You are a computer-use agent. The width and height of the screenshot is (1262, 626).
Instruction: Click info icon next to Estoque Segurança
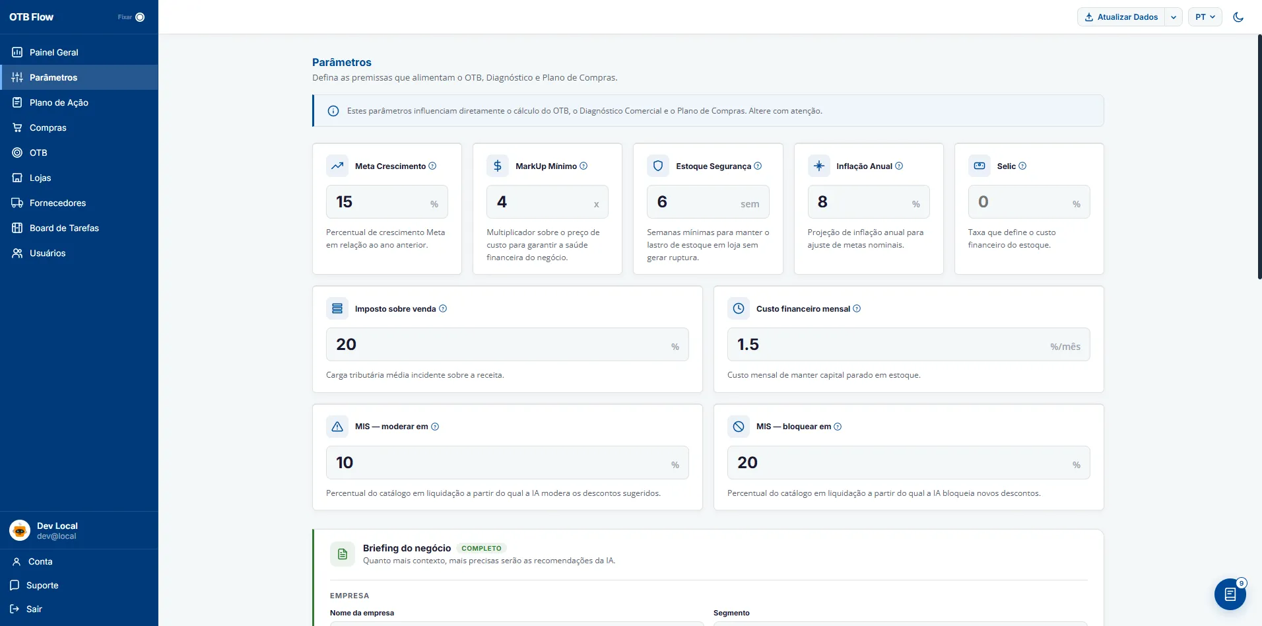tap(758, 166)
